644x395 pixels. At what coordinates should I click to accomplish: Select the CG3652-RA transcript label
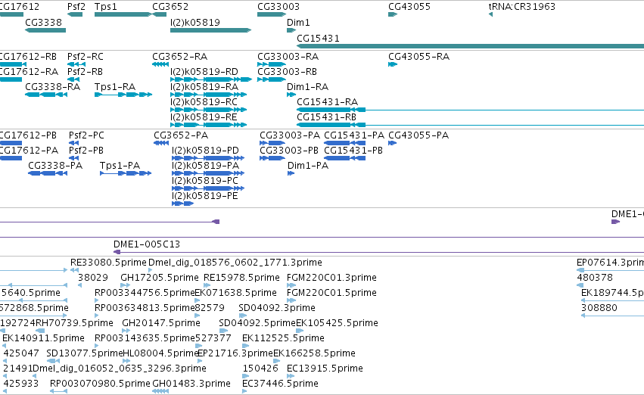[179, 56]
